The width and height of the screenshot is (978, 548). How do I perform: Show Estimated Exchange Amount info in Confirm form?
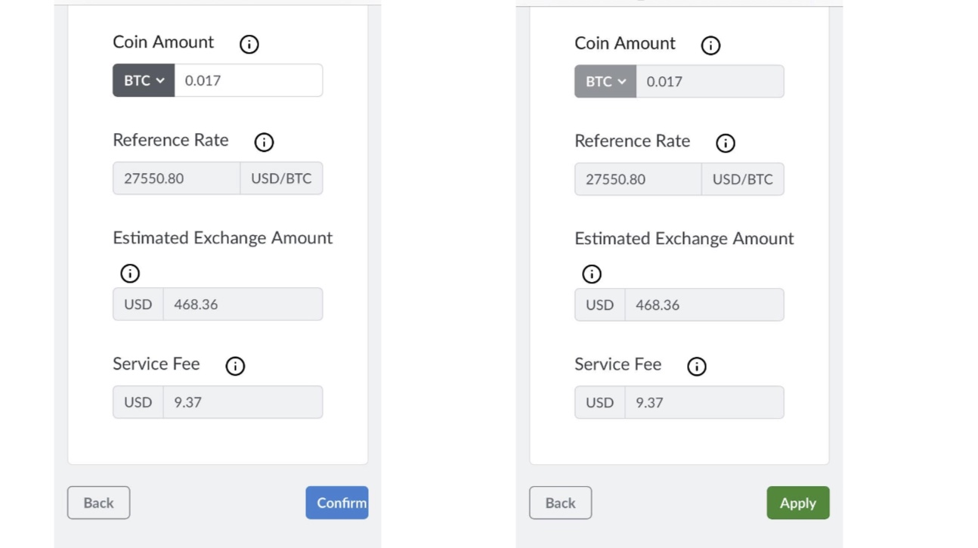tap(130, 273)
